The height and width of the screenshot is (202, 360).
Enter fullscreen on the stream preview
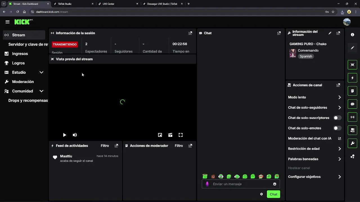coord(181,135)
